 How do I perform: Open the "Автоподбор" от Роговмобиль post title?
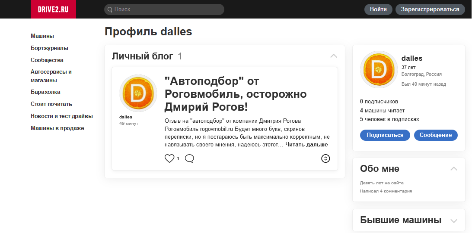[236, 94]
